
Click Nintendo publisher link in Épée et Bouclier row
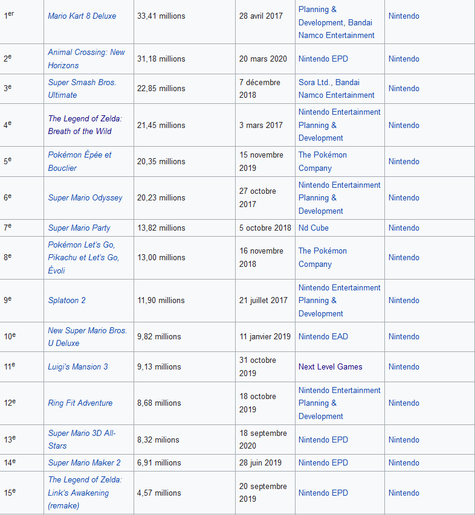coord(404,161)
